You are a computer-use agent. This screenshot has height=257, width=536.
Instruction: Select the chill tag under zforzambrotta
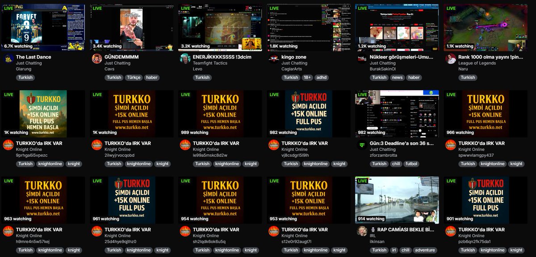click(397, 164)
